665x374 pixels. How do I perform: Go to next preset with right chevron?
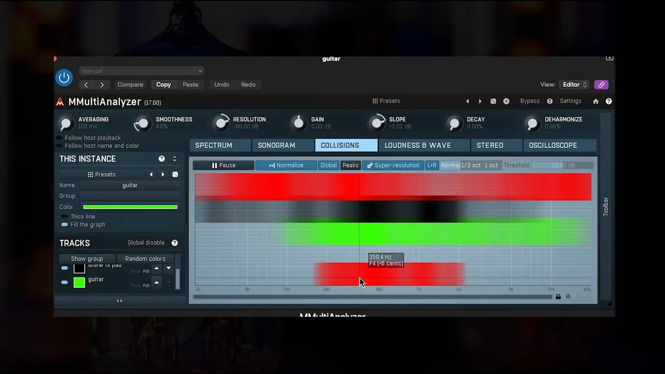(102, 85)
